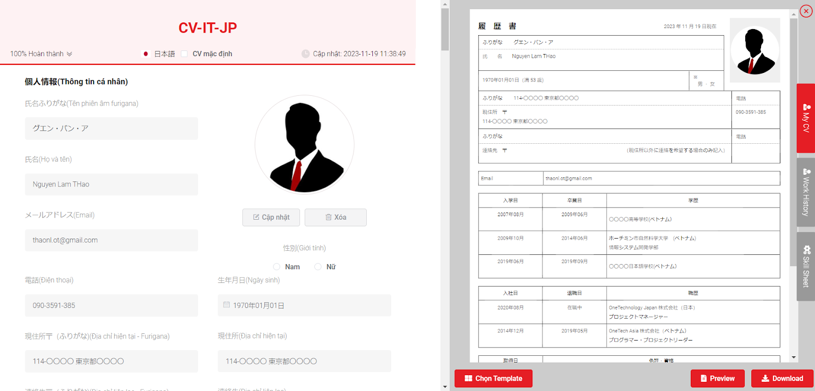Edit the current address furigana field

(x=112, y=361)
